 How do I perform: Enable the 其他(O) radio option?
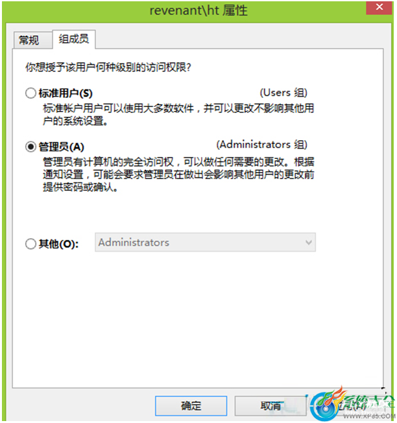[30, 244]
